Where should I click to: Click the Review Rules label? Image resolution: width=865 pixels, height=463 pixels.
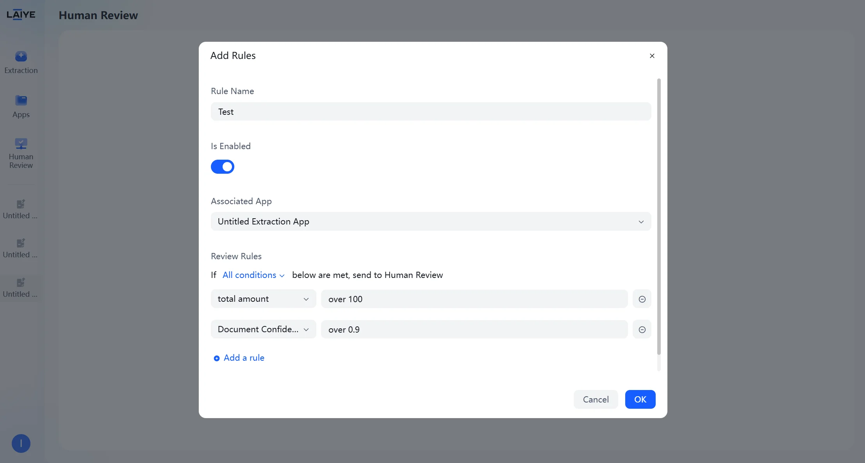[x=236, y=256]
